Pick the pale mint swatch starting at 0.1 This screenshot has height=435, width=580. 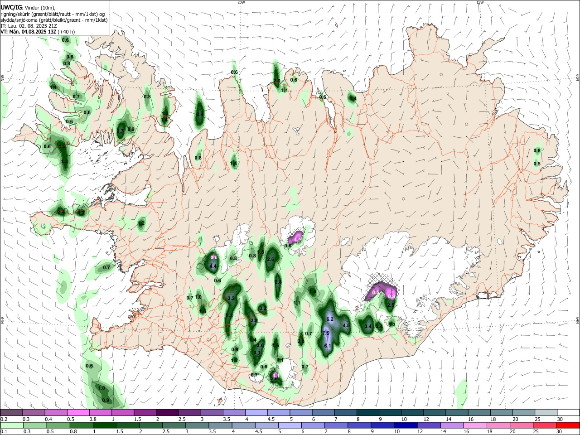pos(11,425)
